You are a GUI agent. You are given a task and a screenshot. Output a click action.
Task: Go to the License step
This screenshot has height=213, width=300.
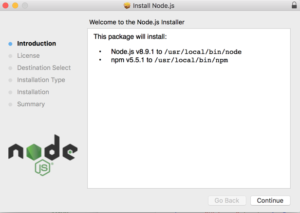pos(28,56)
